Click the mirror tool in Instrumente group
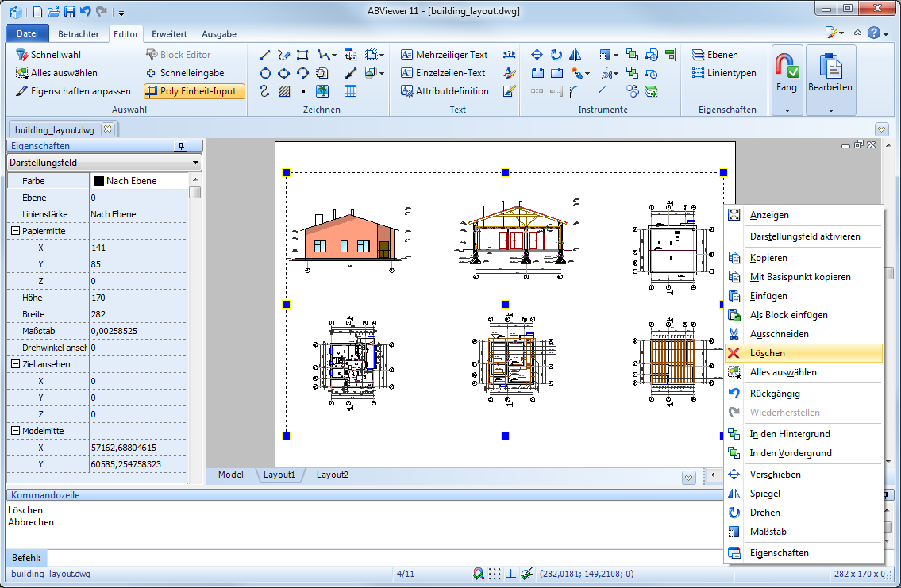 (x=576, y=55)
